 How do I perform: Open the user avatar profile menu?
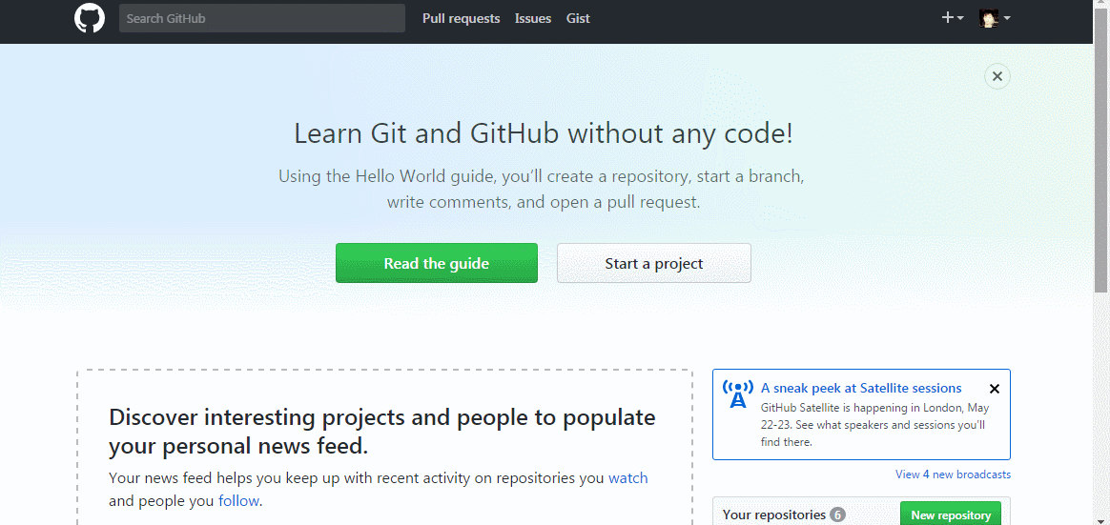(x=995, y=18)
